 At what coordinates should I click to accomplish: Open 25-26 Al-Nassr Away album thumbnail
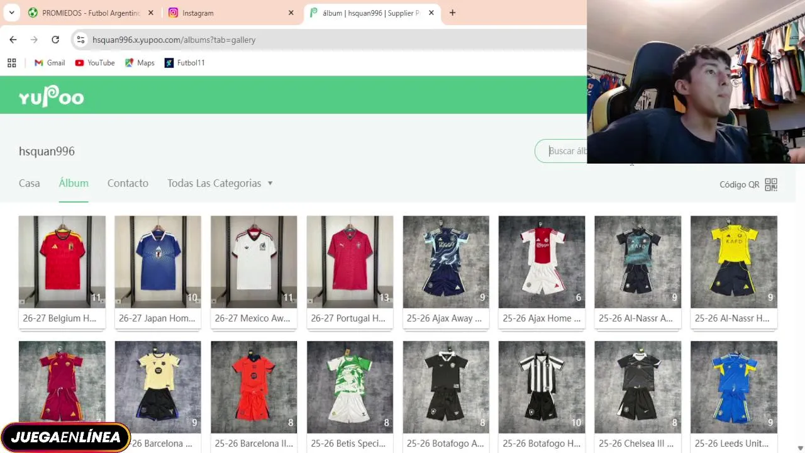[638, 262]
